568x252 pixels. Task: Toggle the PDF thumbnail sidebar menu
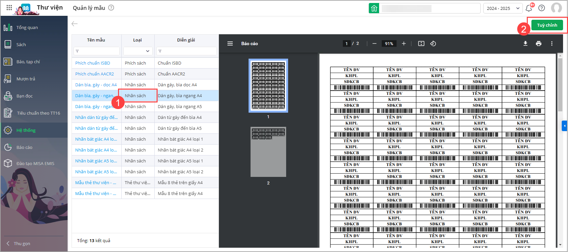pos(230,43)
